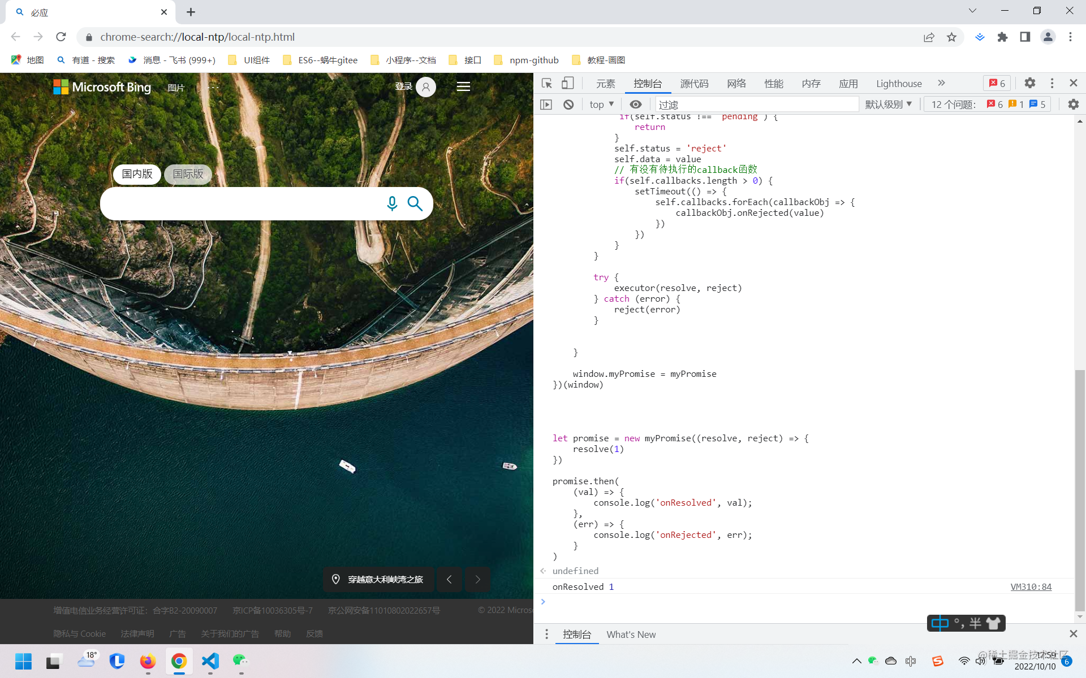Screen dimensions: 1086x678
Task: Open the drawer three-dot menu
Action: [x=546, y=634]
